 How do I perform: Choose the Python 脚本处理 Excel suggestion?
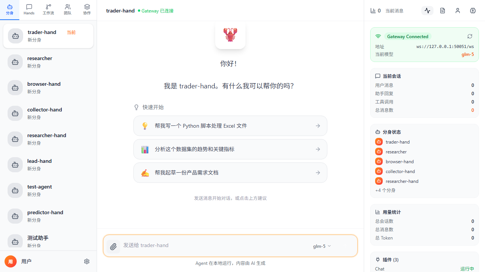click(230, 126)
